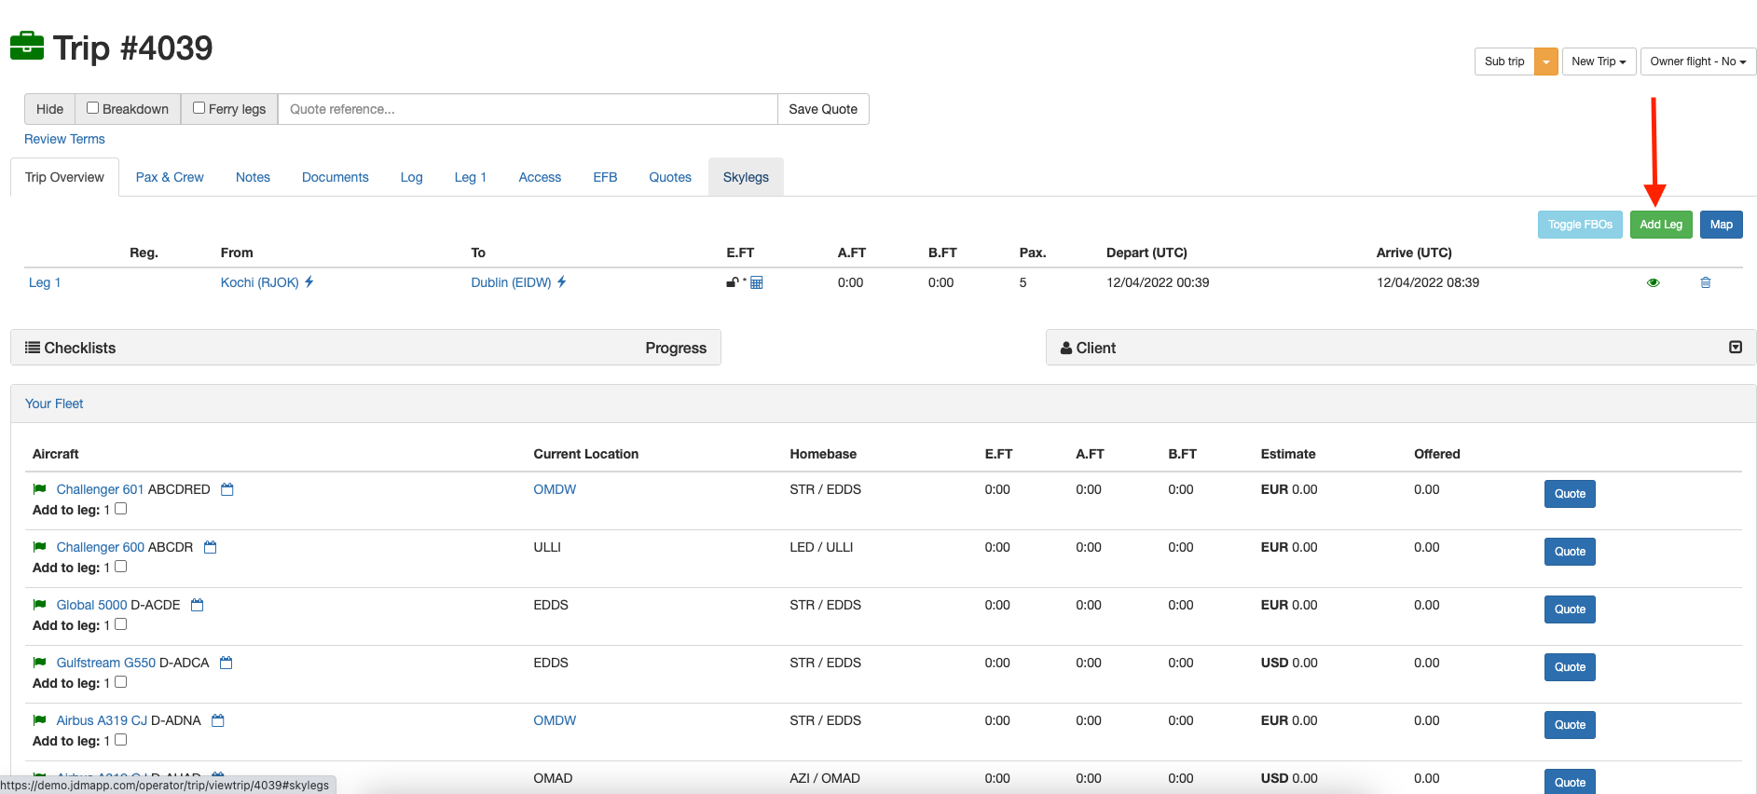Open calendar icon next to Challenger 601
The height and width of the screenshot is (794, 1757).
pos(226,489)
